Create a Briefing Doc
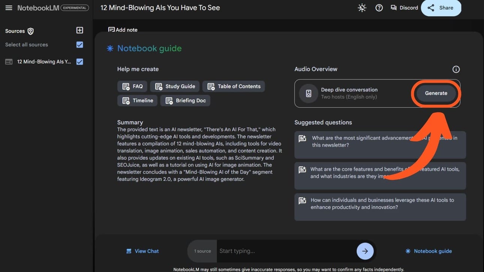Viewport: 484px width, 272px height. coord(185,101)
